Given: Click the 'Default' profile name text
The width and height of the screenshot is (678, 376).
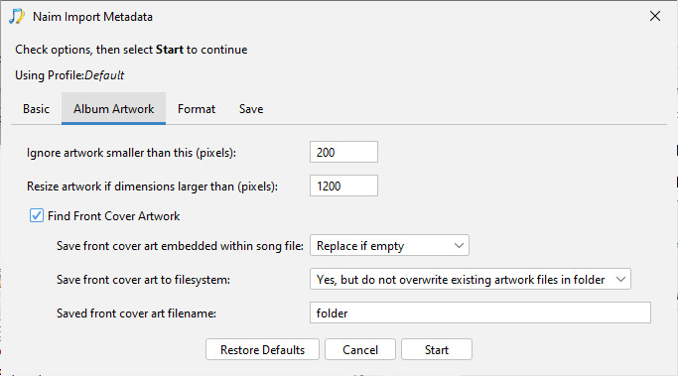Looking at the screenshot, I should (104, 75).
